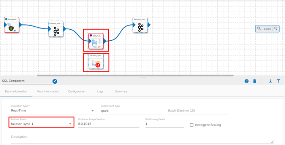Open the Configuration tab

(77, 91)
